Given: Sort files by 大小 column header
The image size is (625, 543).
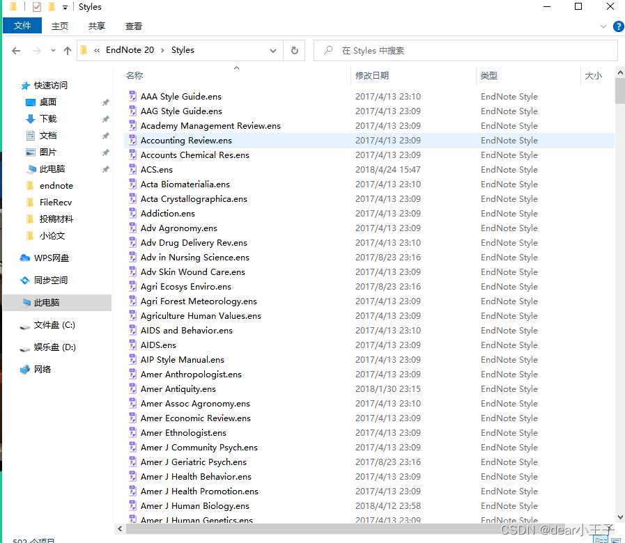Looking at the screenshot, I should (593, 76).
